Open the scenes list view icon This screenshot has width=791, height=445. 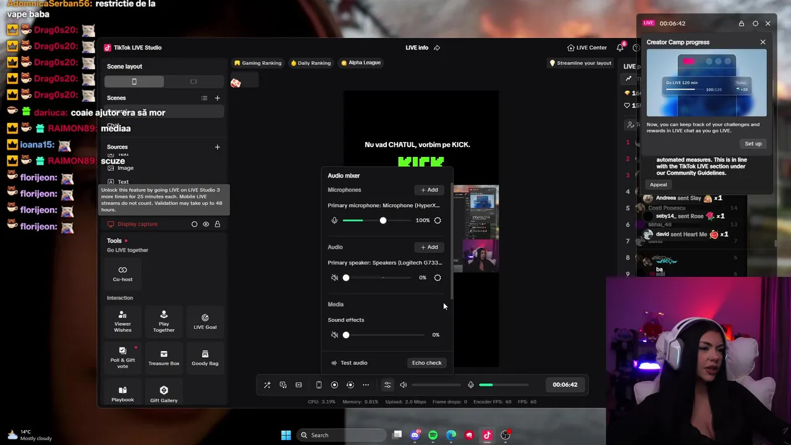(x=204, y=98)
